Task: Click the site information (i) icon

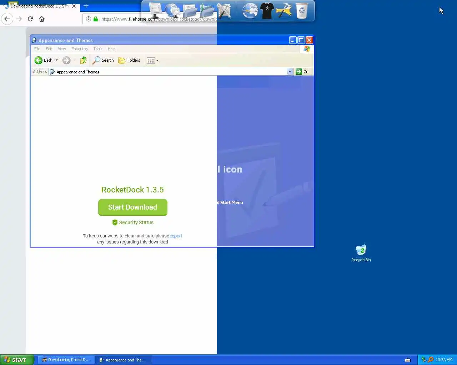Action: [89, 19]
